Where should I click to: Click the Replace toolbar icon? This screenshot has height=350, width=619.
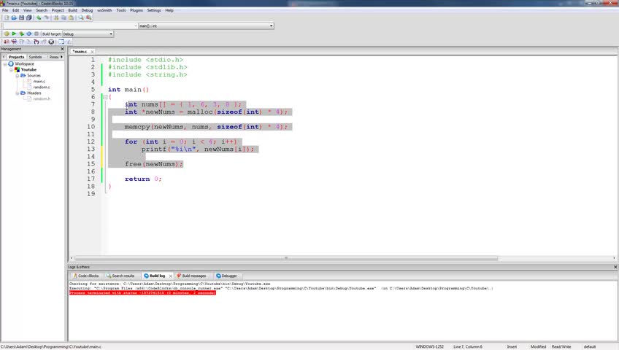click(x=89, y=17)
